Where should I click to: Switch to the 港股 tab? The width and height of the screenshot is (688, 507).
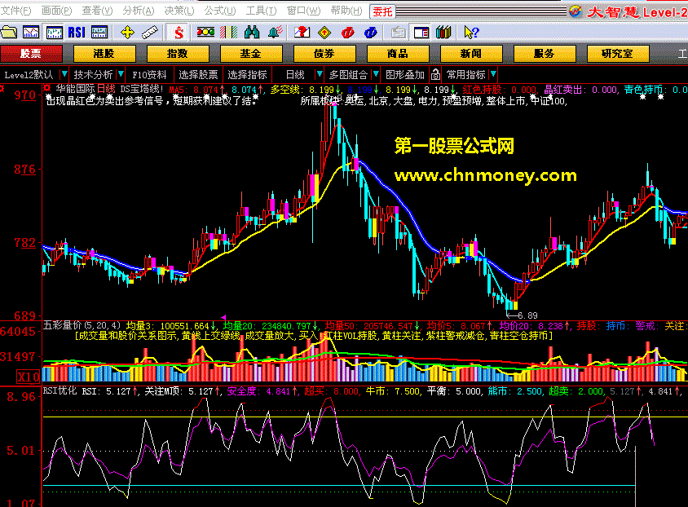click(104, 54)
